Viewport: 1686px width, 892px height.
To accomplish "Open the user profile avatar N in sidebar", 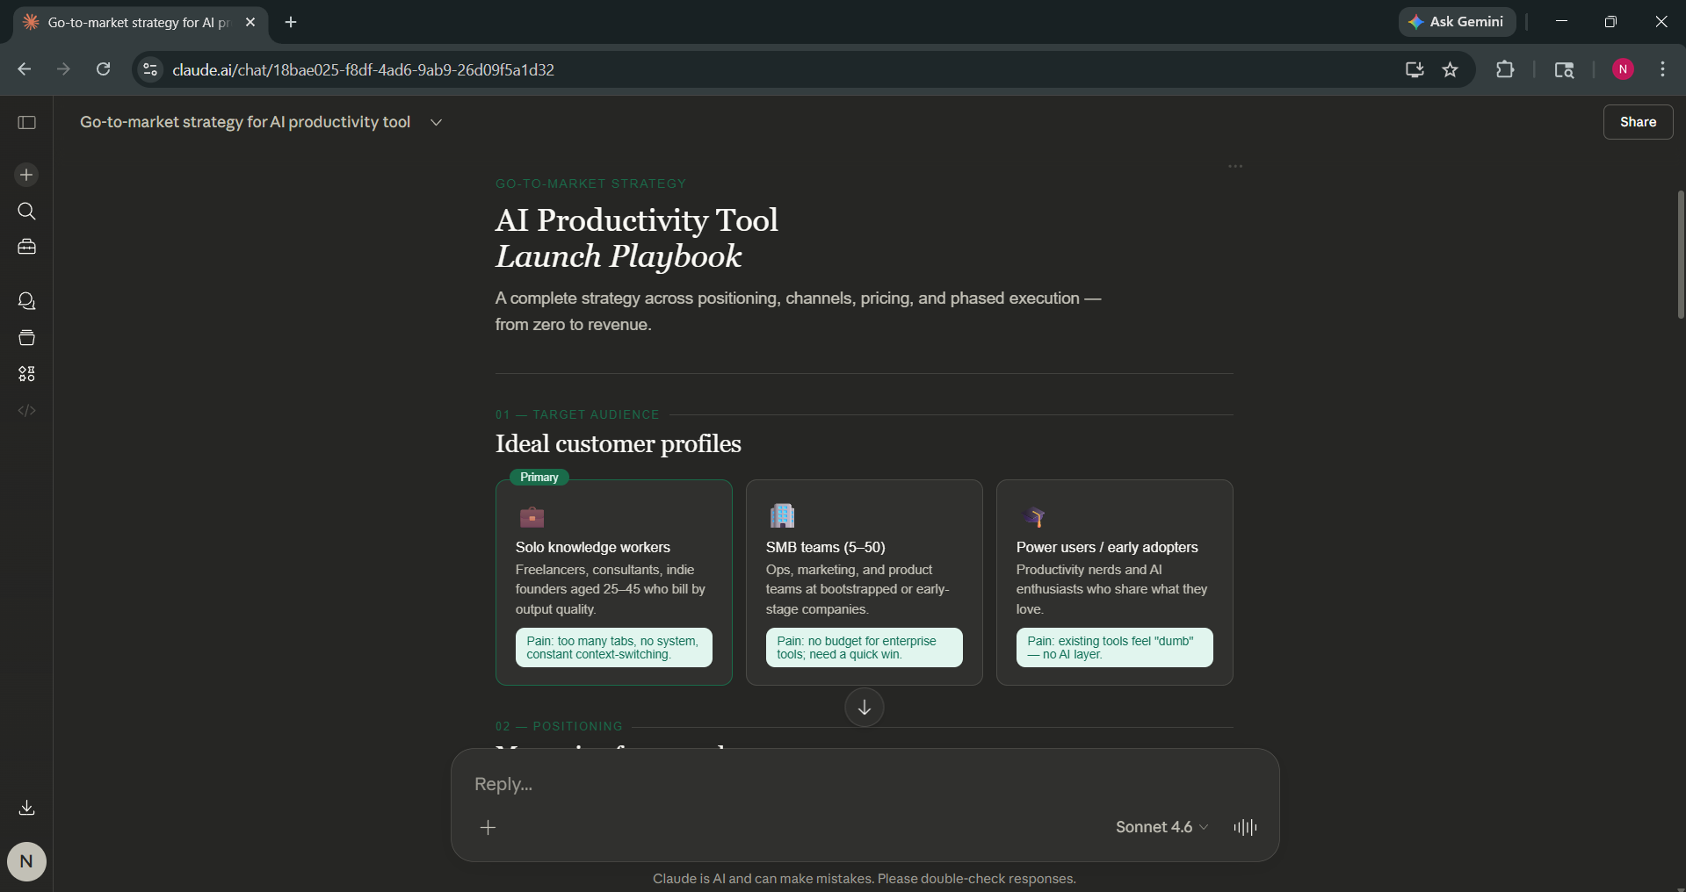I will tap(26, 861).
